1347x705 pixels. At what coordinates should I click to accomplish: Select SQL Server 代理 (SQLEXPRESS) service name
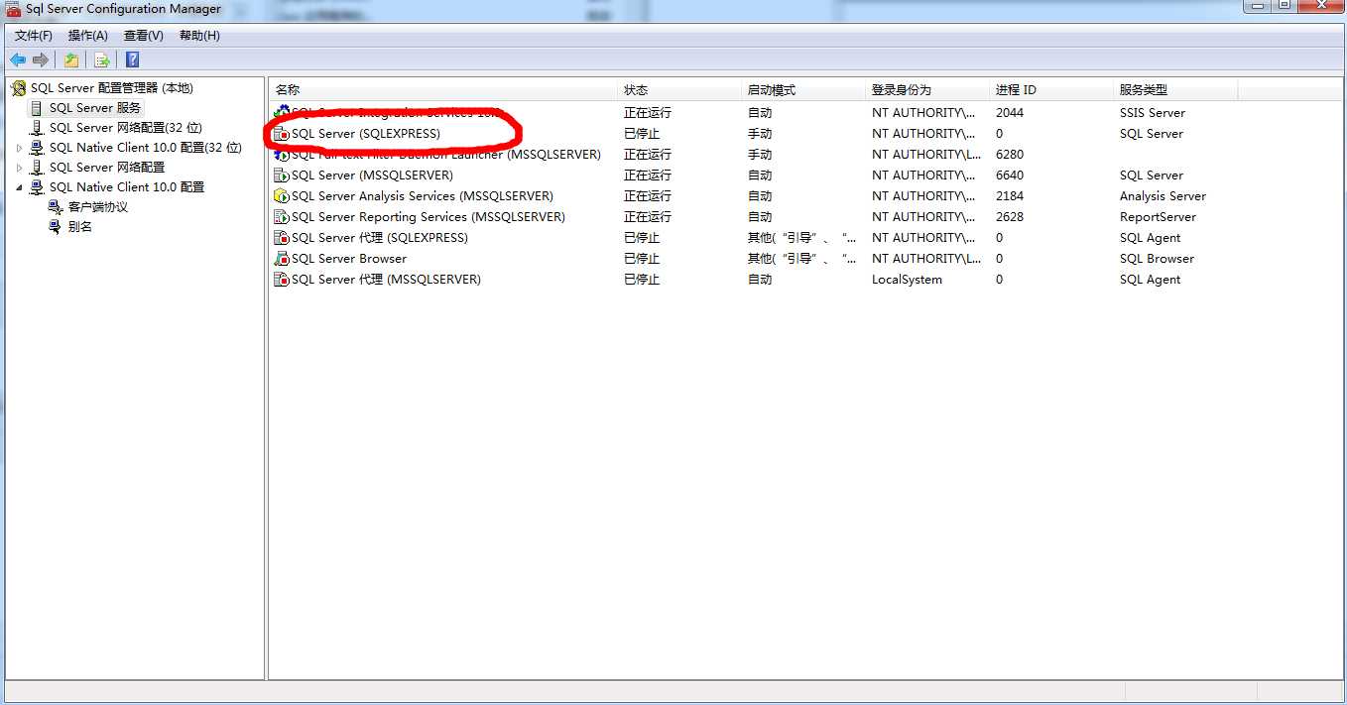pos(380,238)
